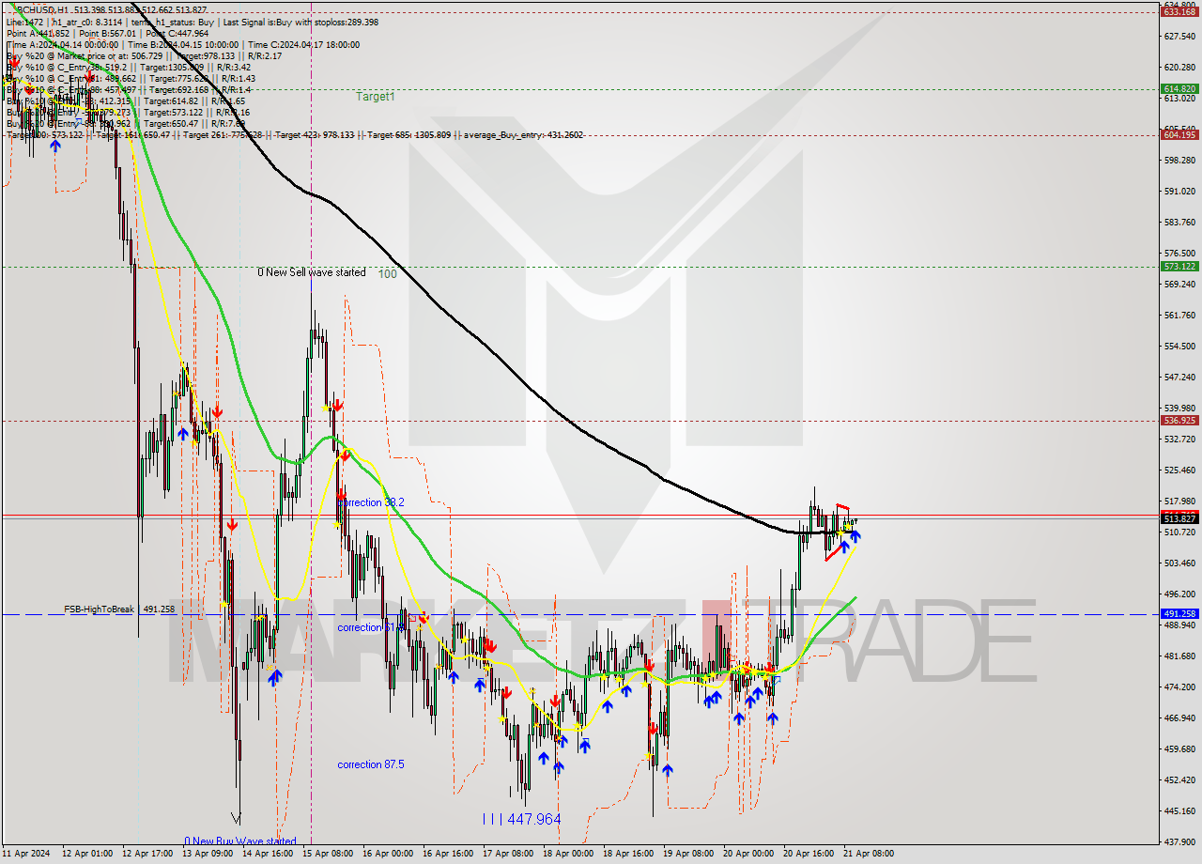Select the '0 New Buy Wave started' label

click(240, 841)
